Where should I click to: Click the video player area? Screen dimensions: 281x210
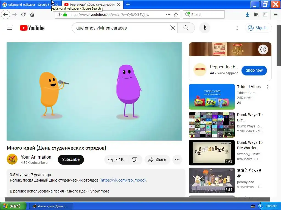pyautogui.click(x=94, y=91)
